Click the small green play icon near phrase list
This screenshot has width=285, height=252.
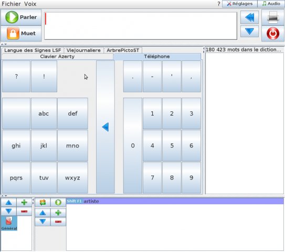(58, 202)
